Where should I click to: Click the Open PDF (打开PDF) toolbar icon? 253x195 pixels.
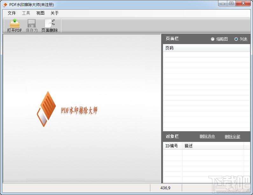coord(14,23)
